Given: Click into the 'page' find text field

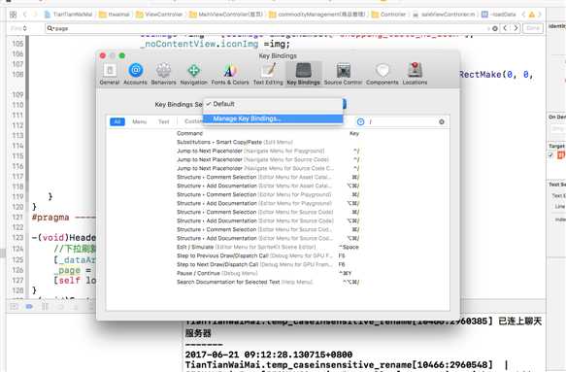Looking at the screenshot, I should (267, 28).
